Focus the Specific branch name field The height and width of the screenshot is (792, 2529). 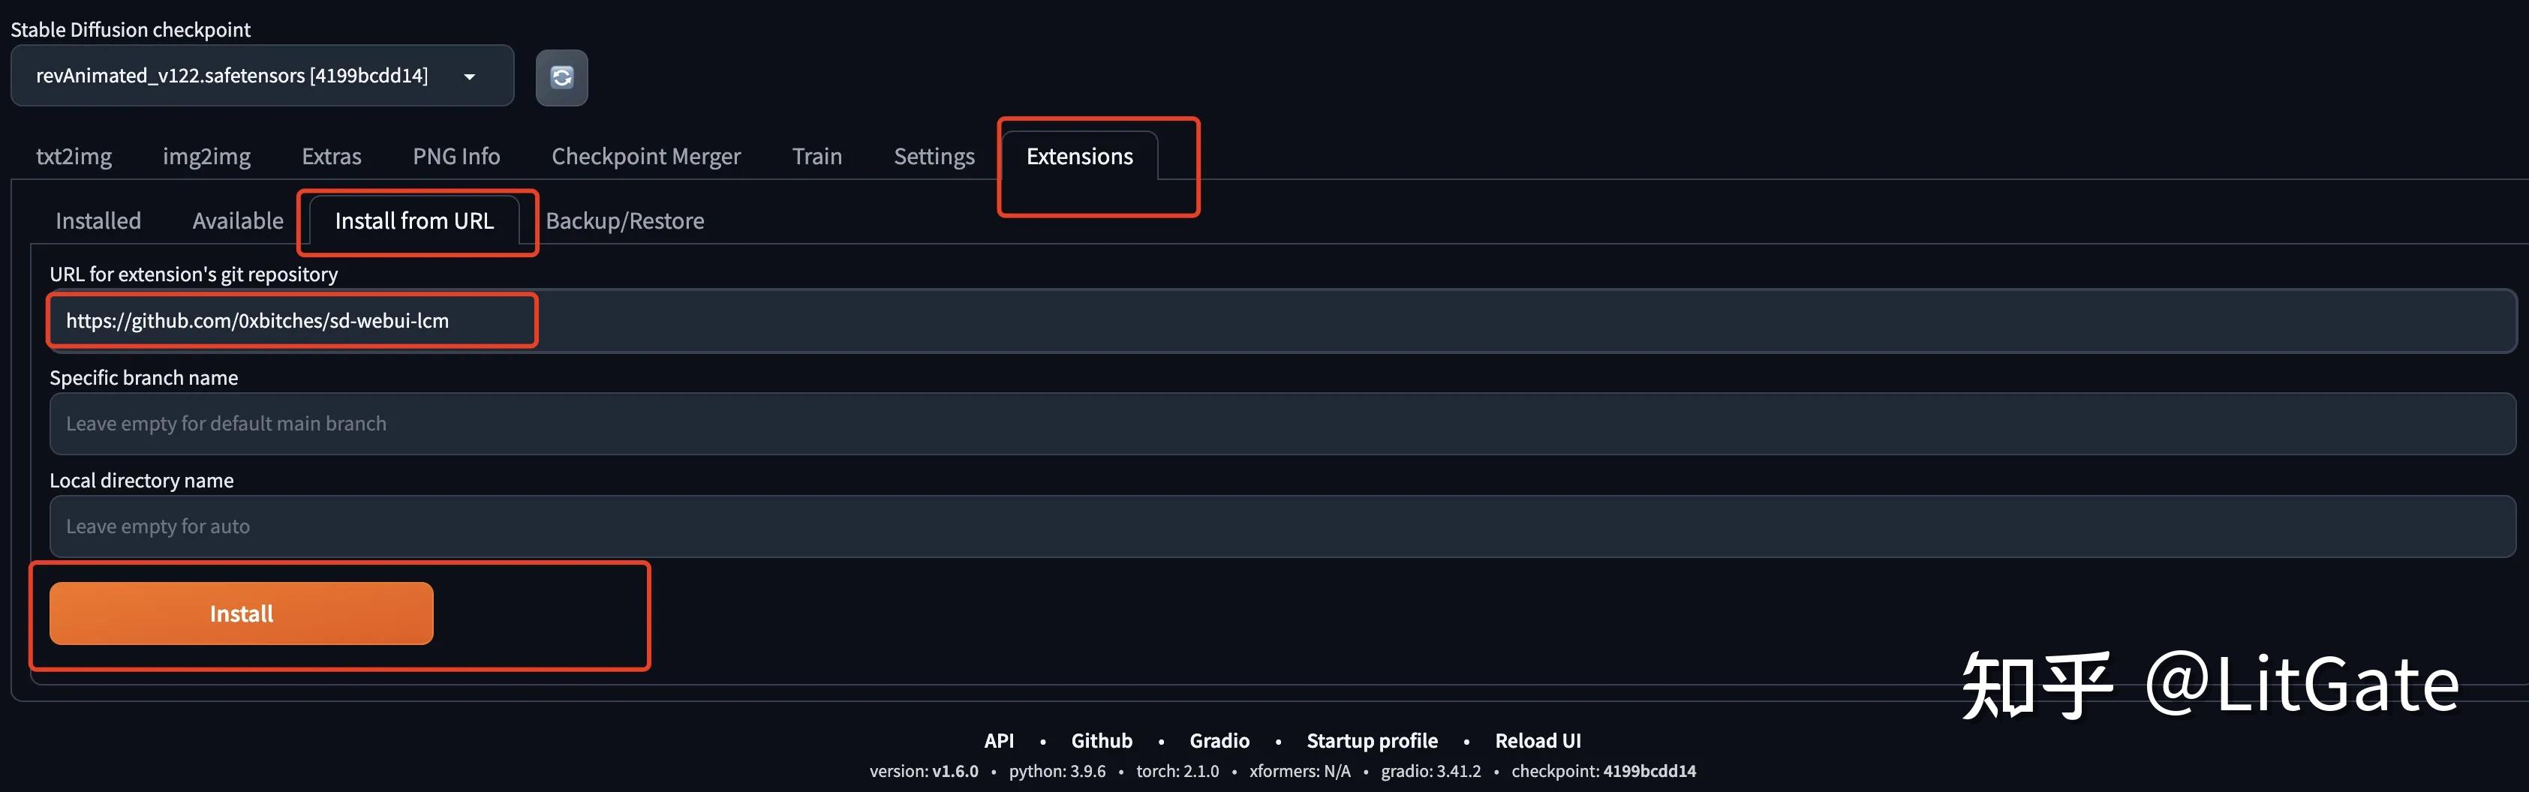point(1277,424)
